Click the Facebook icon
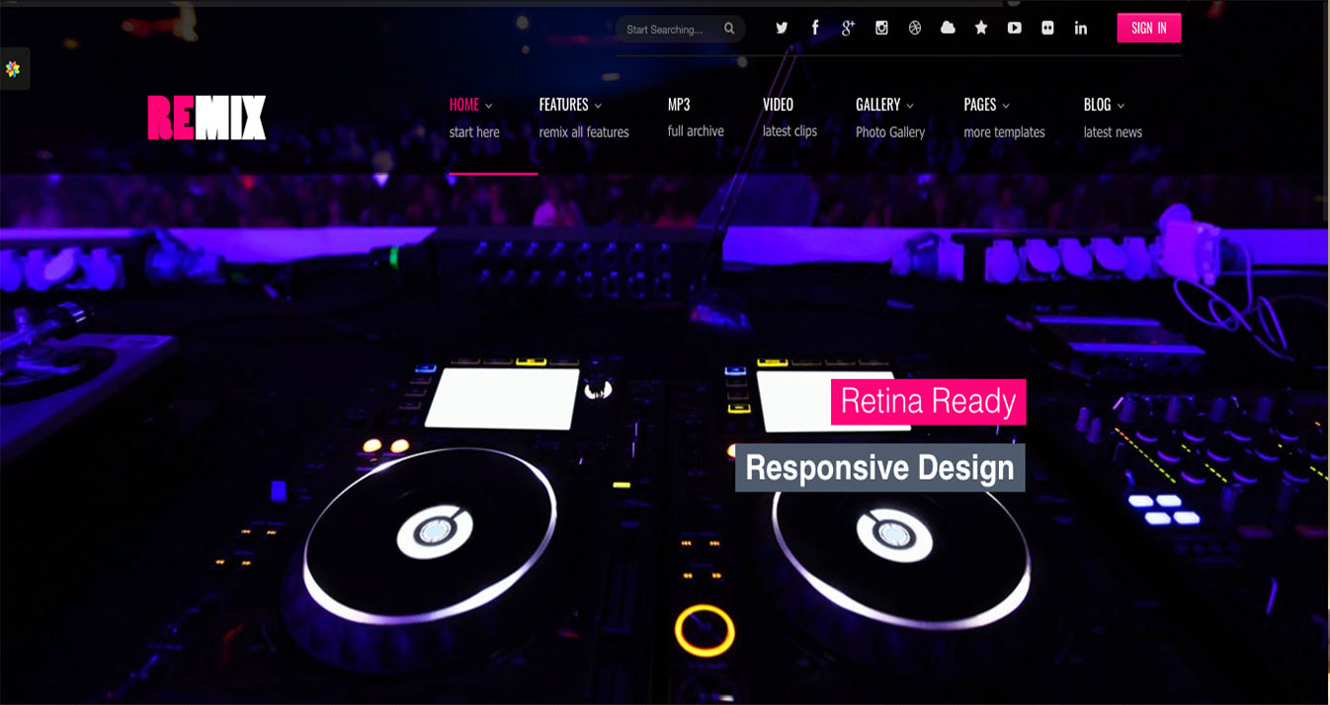This screenshot has height=705, width=1330. [x=815, y=29]
